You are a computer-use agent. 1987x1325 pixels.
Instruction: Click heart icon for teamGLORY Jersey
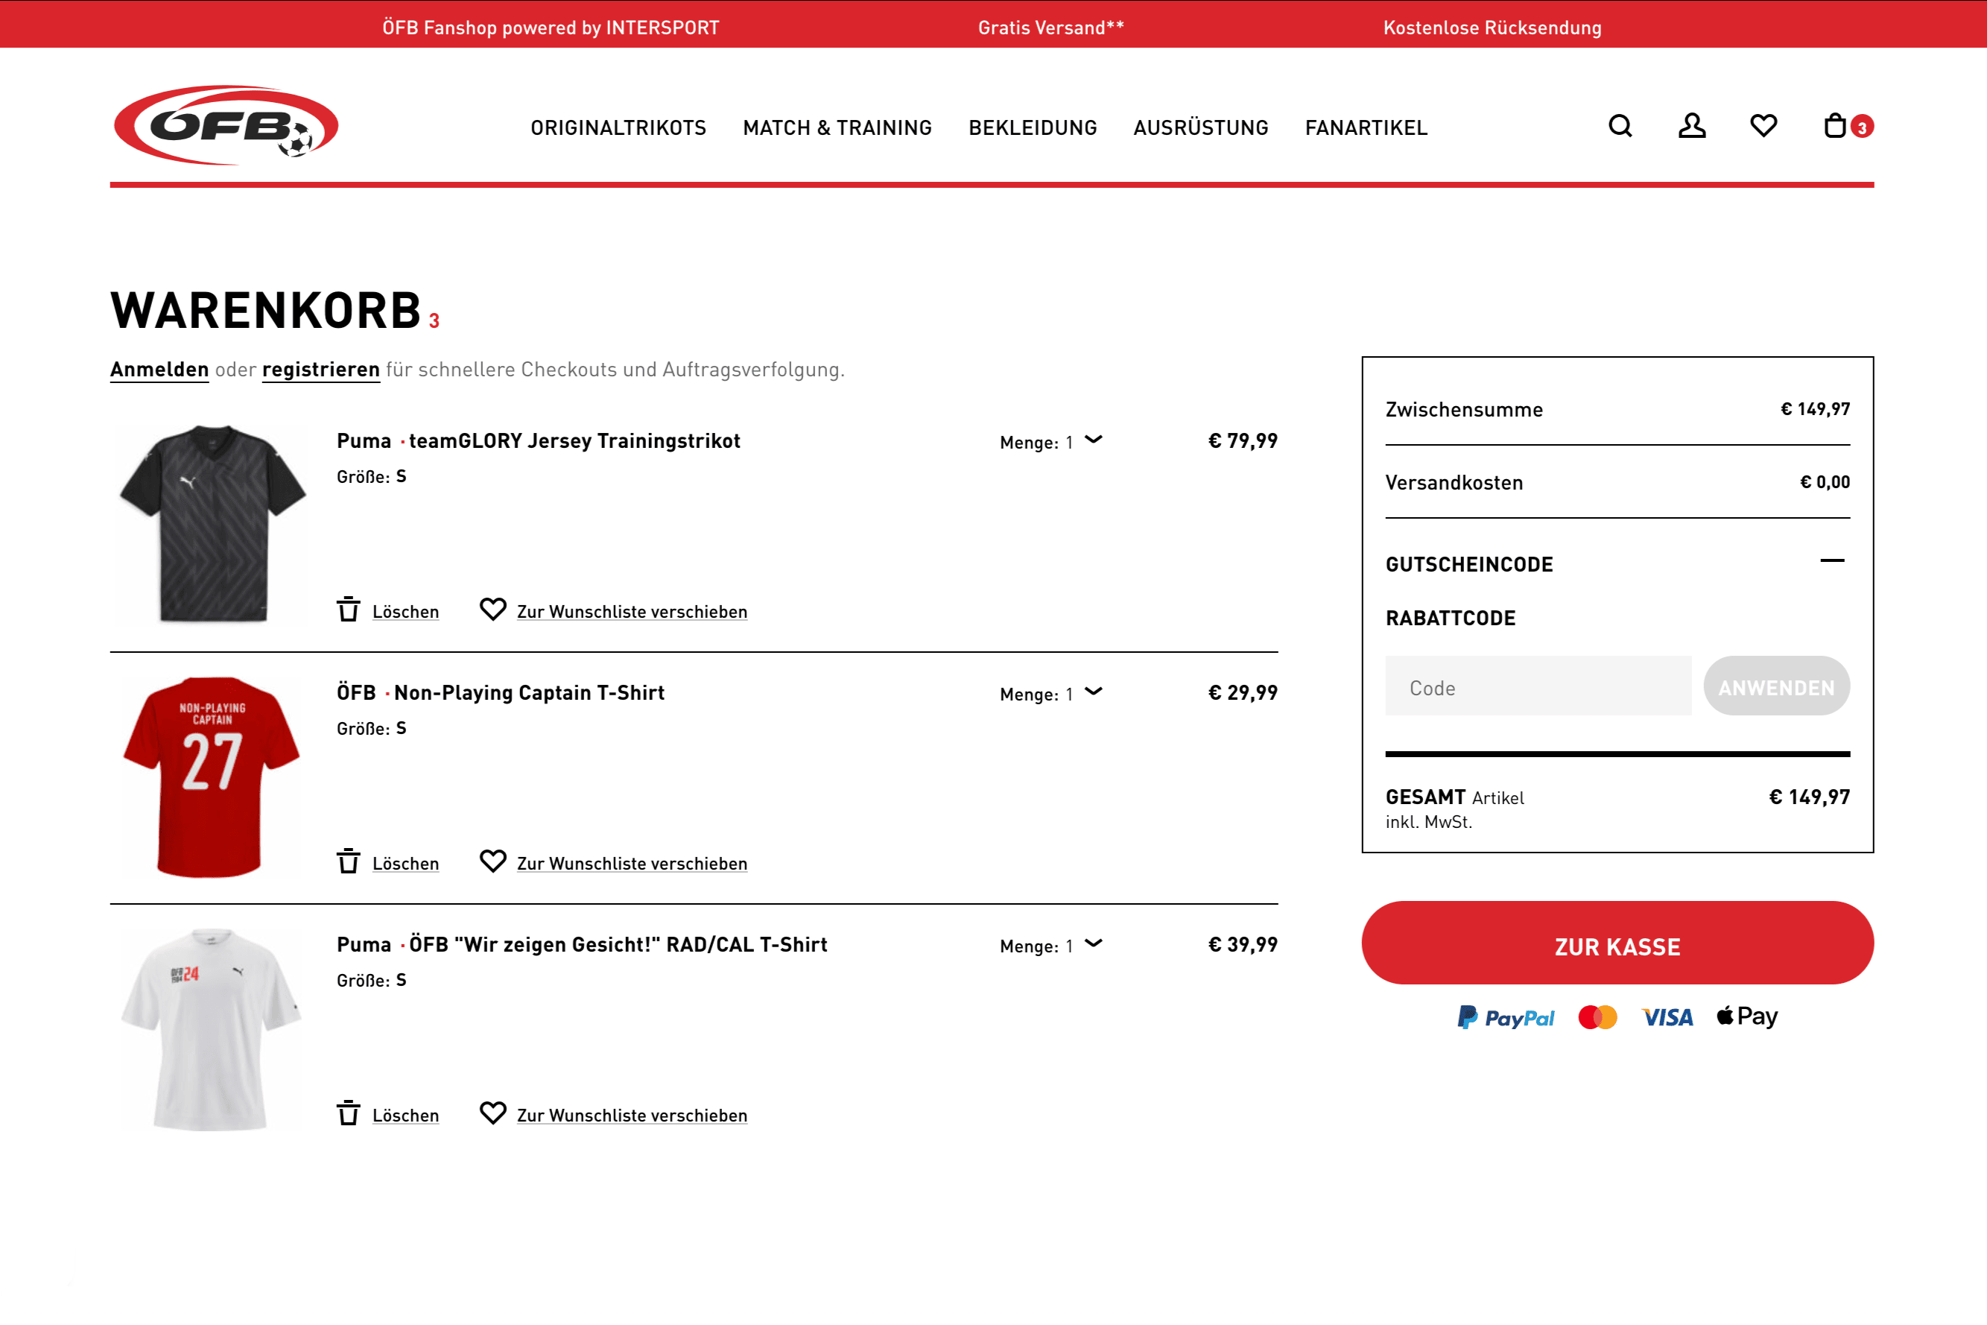point(492,610)
